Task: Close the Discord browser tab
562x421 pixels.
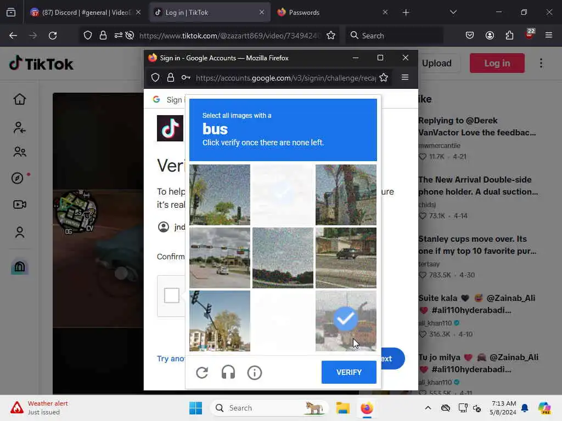Action: pos(138,12)
